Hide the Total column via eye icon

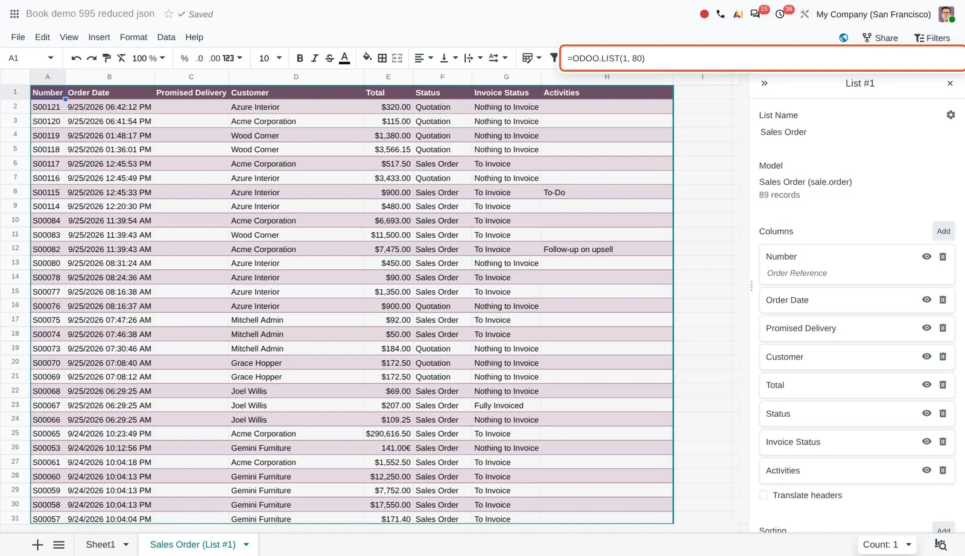pyautogui.click(x=926, y=385)
